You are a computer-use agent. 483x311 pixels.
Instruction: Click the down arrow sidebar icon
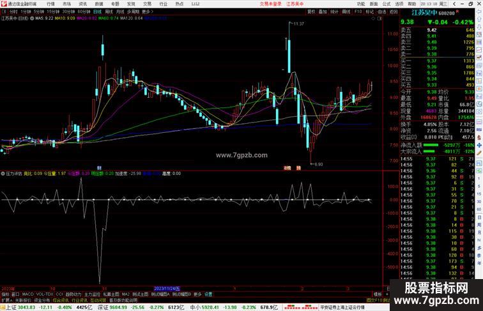point(479,27)
